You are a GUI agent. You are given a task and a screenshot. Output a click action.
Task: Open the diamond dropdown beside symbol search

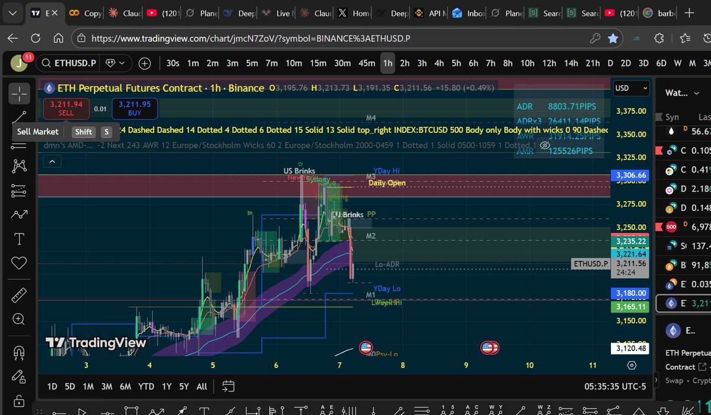click(x=116, y=63)
